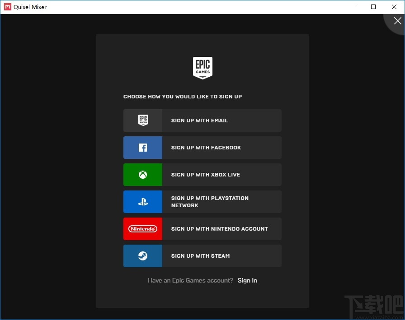This screenshot has width=405, height=320.
Task: Click the large Epic Games logo
Action: tap(203, 68)
